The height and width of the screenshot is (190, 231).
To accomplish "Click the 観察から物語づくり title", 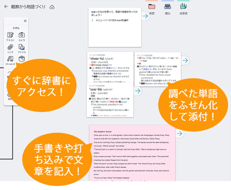I will click(x=28, y=7).
